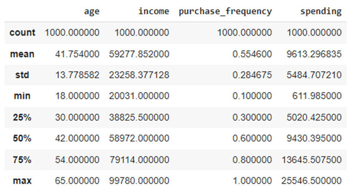The height and width of the screenshot is (196, 350).
Task: Select the 75% row label
Action: pos(22,159)
